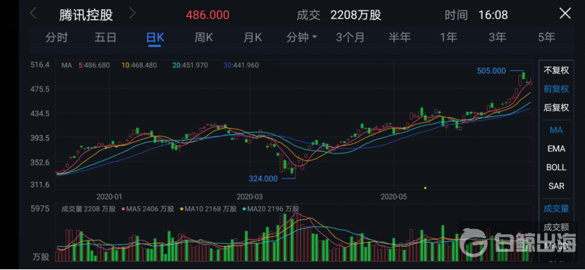
Task: Expand the 分钟 dropdown arrow
Action: coord(314,37)
